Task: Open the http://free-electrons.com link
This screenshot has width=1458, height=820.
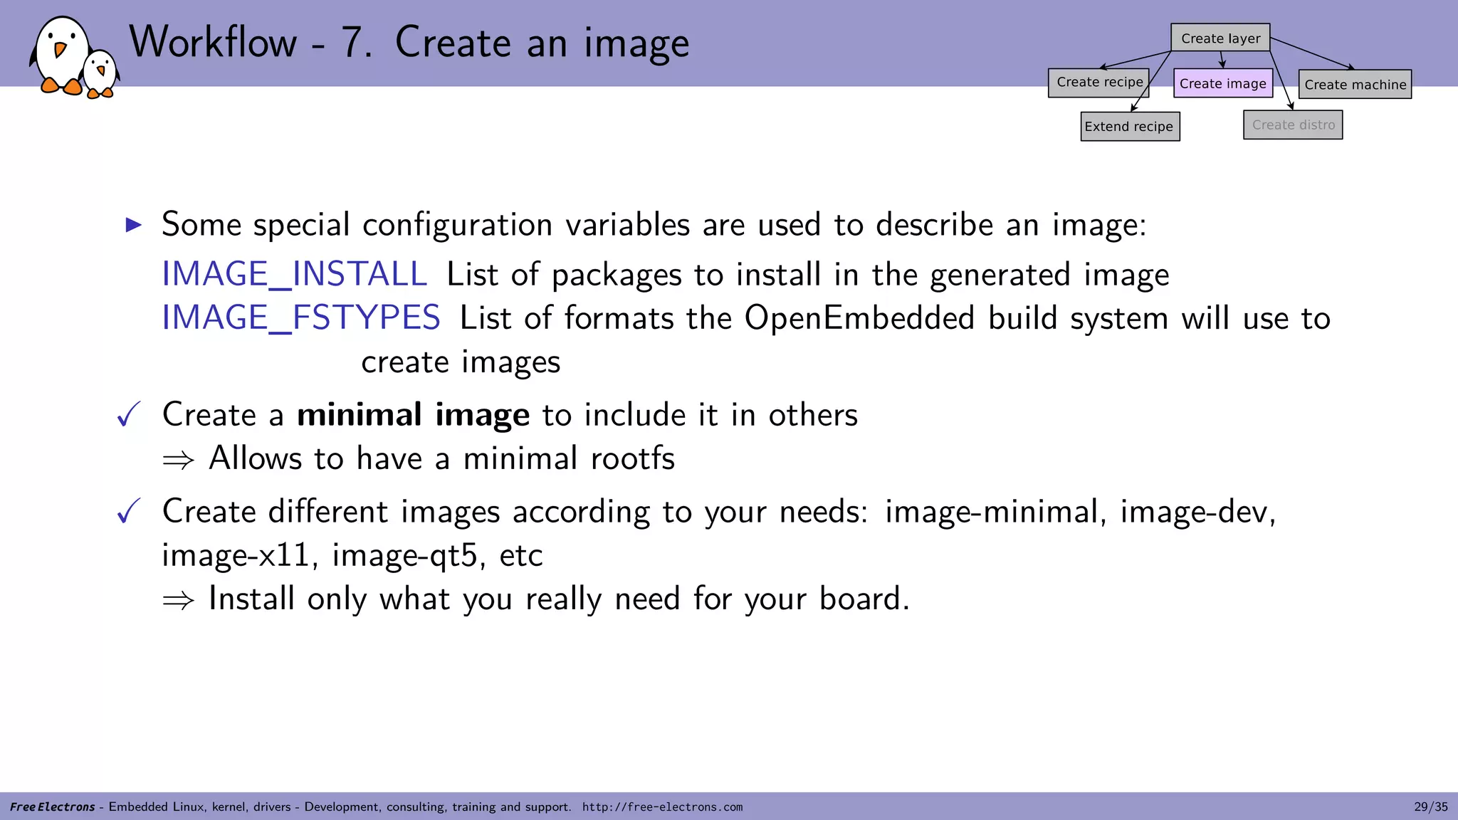Action: point(662,807)
